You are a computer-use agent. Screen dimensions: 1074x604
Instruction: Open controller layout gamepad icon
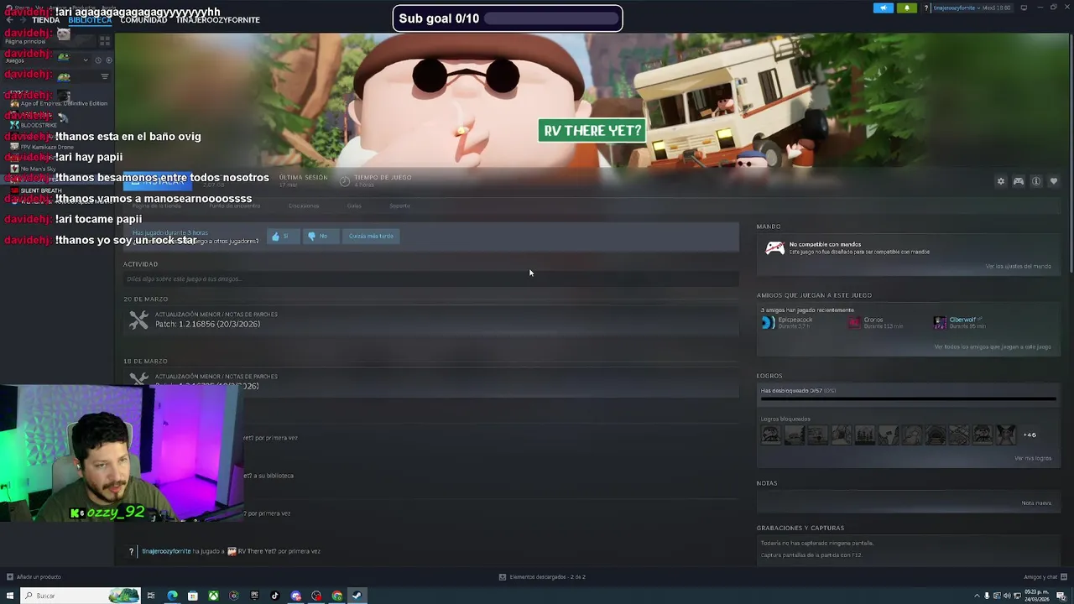click(x=1019, y=181)
